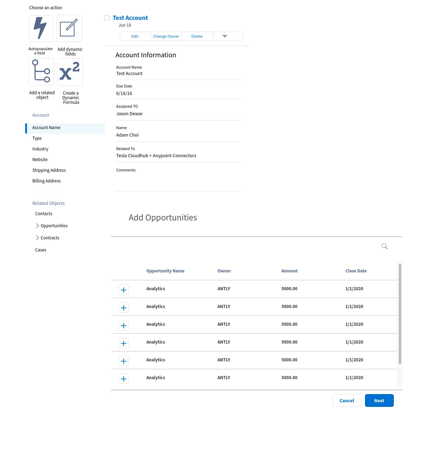Select the Type field in sidebar

[x=37, y=138]
